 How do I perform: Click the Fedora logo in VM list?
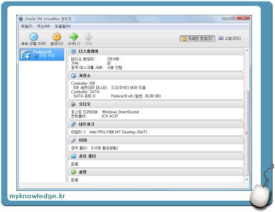[26, 55]
